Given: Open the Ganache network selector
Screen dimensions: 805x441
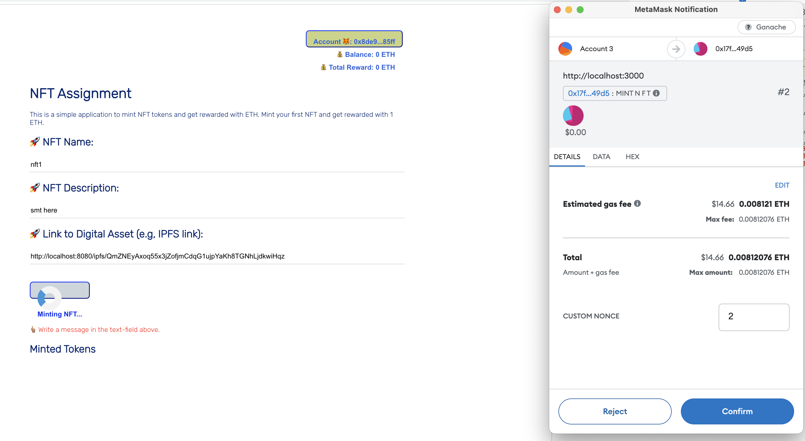Looking at the screenshot, I should point(766,27).
